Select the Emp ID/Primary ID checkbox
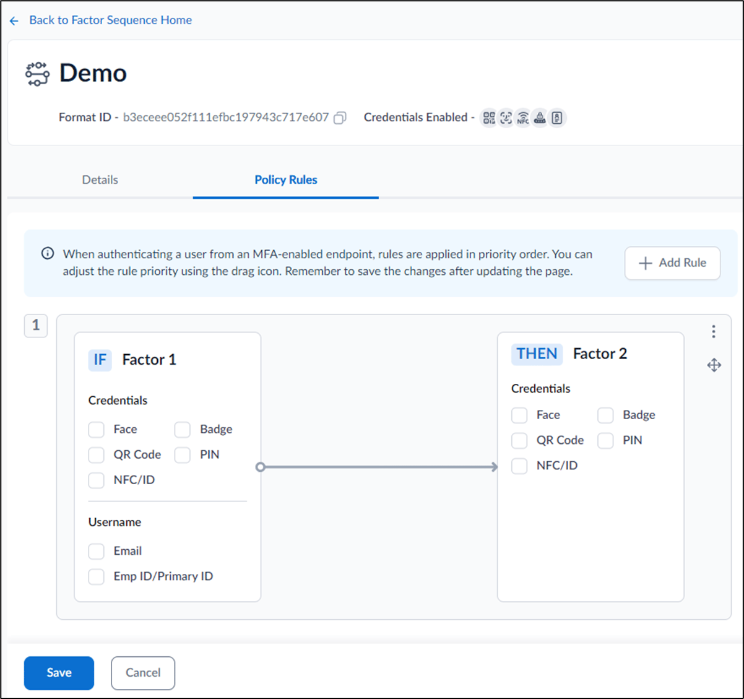 (x=97, y=577)
